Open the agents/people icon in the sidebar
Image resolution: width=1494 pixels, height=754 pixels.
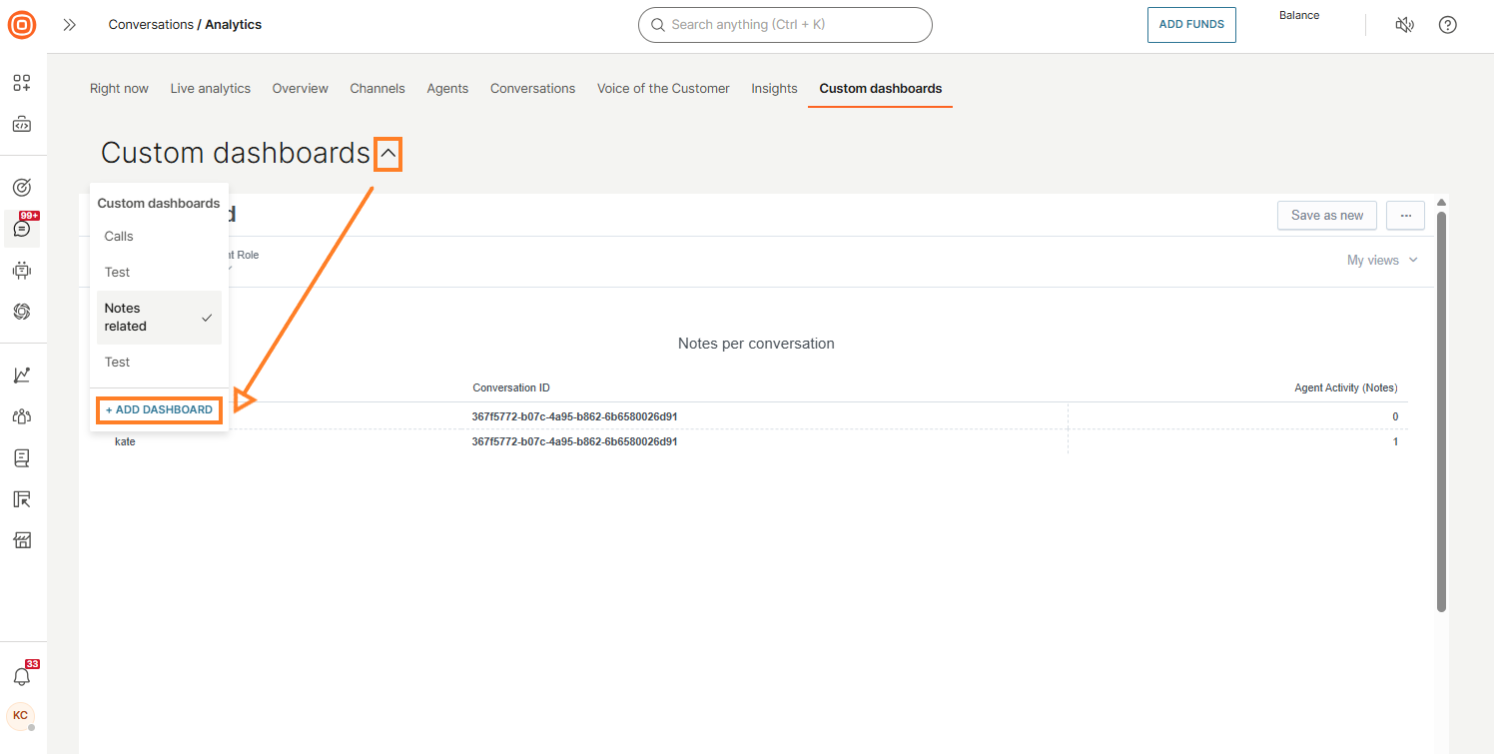tap(21, 415)
